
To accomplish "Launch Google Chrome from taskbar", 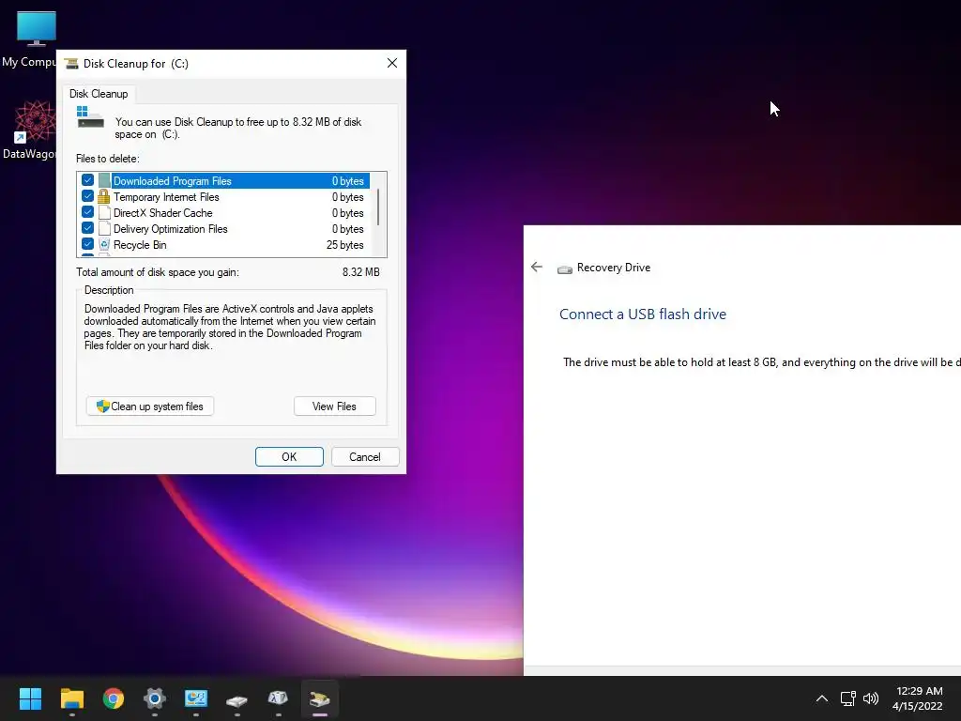I will 114,698.
